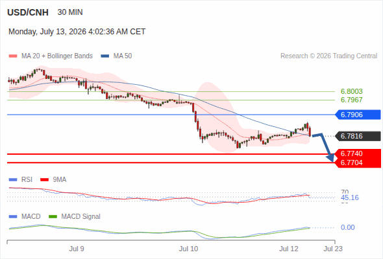Click the RSI legend color marker
The image size is (383, 259).
click(13, 180)
